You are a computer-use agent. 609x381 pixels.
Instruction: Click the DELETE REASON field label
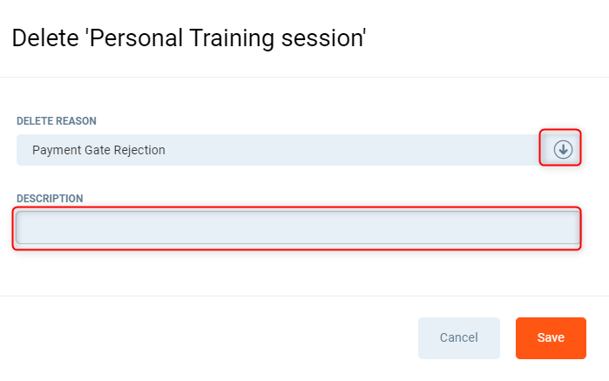coord(57,120)
